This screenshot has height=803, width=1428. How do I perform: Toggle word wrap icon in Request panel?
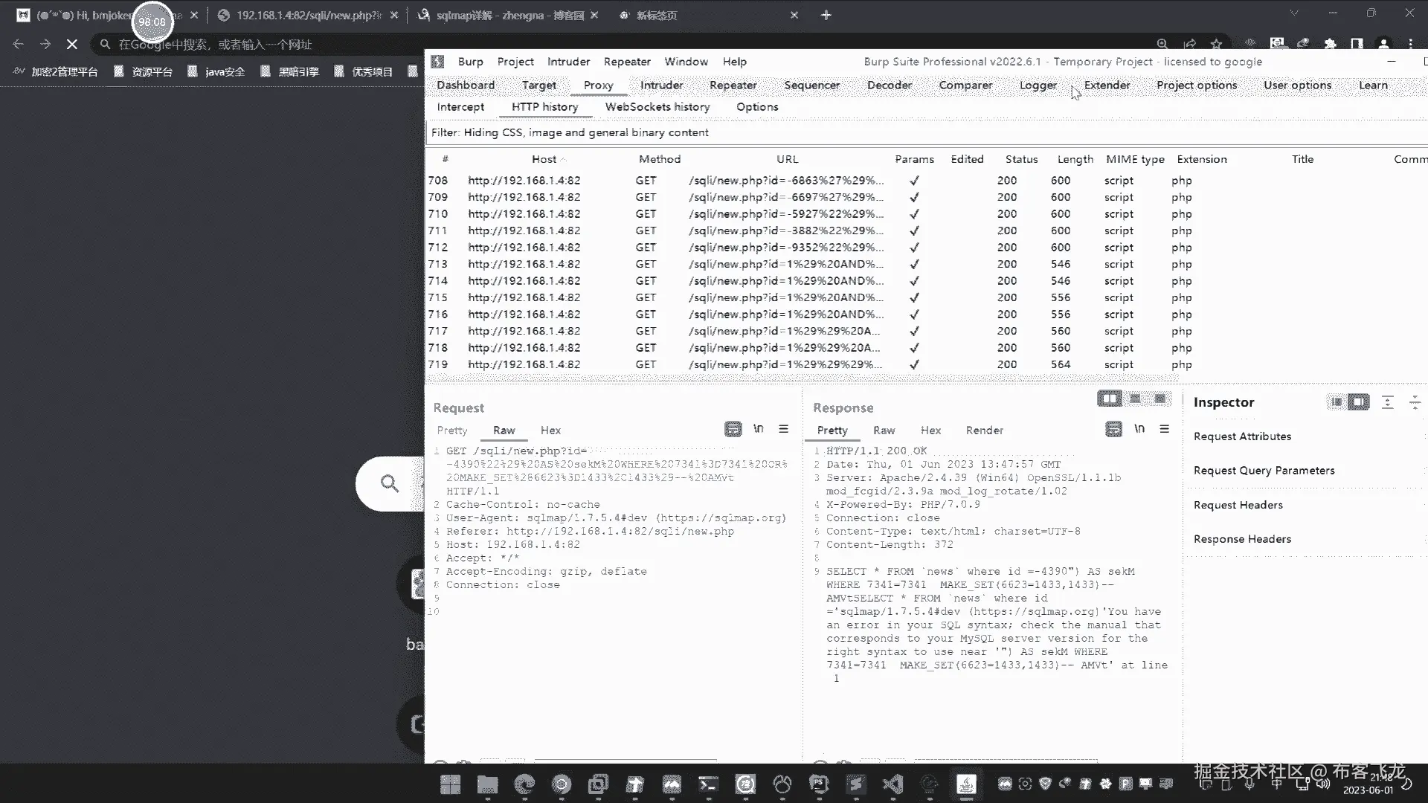[733, 429]
